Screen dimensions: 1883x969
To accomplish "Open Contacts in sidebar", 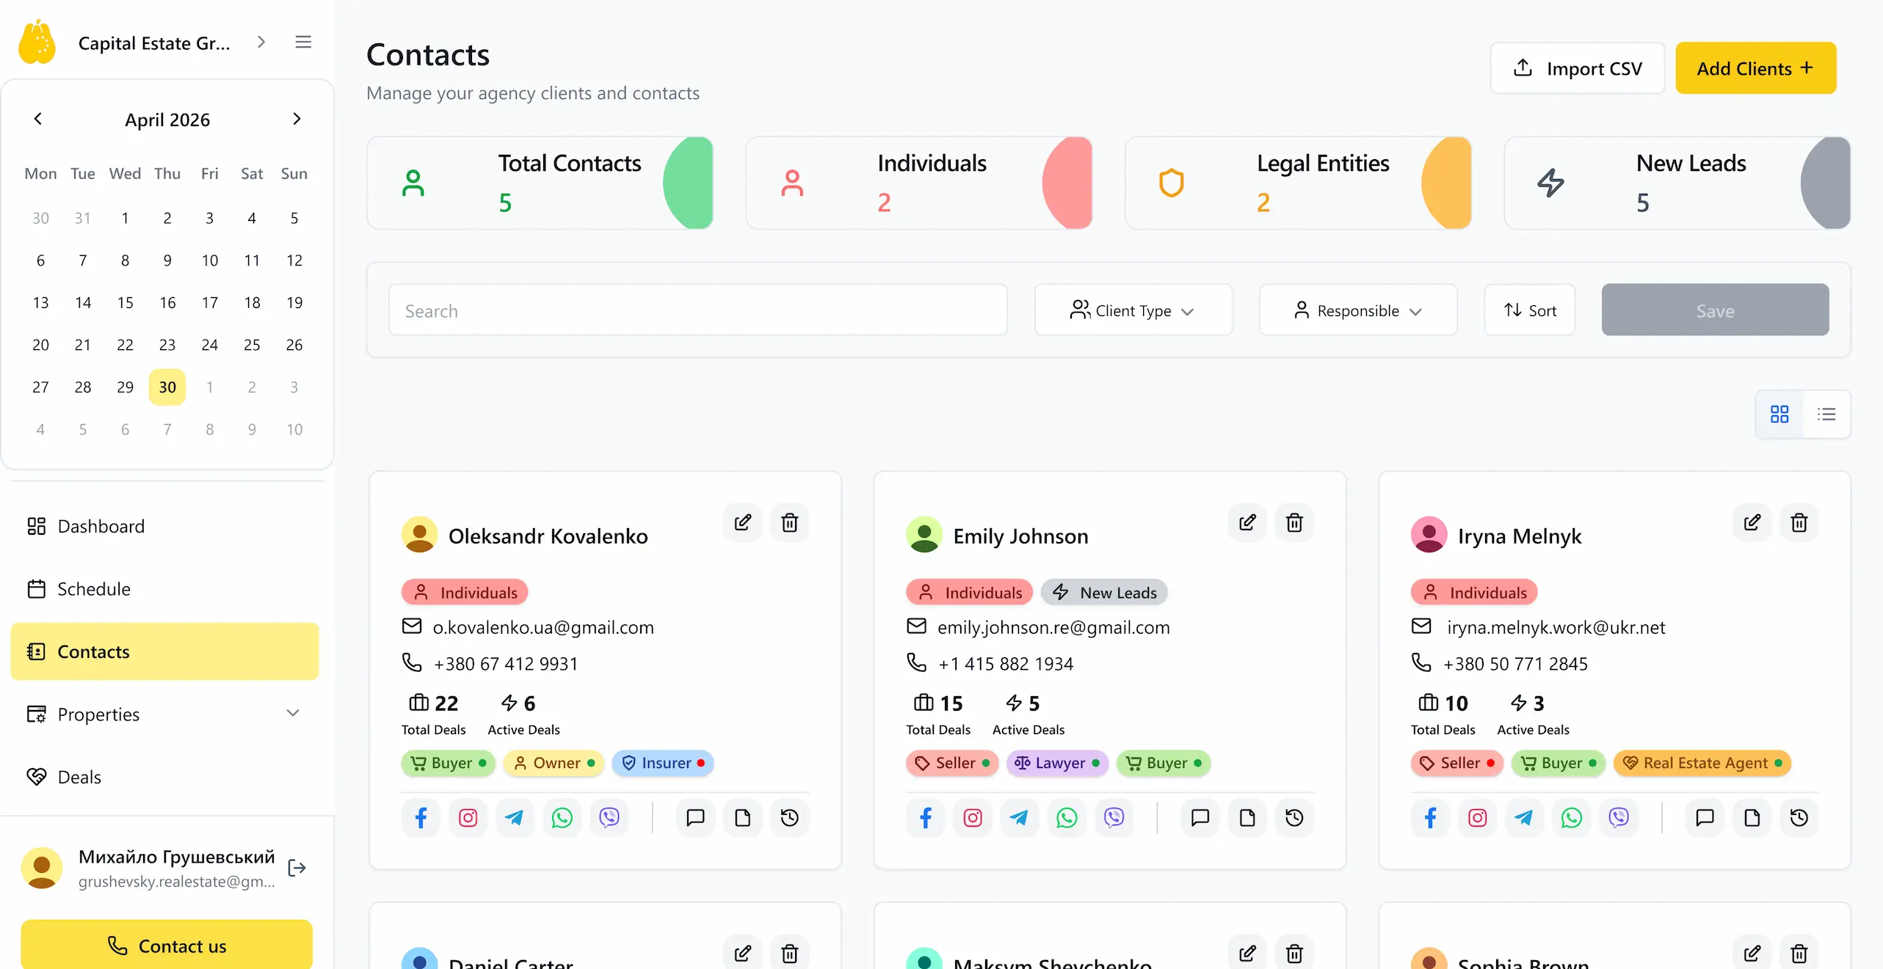I will pyautogui.click(x=165, y=651).
